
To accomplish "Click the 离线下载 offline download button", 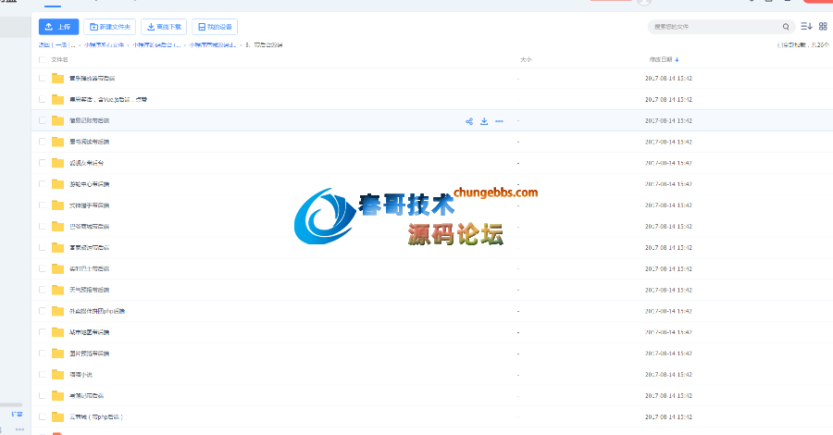I will pos(165,27).
